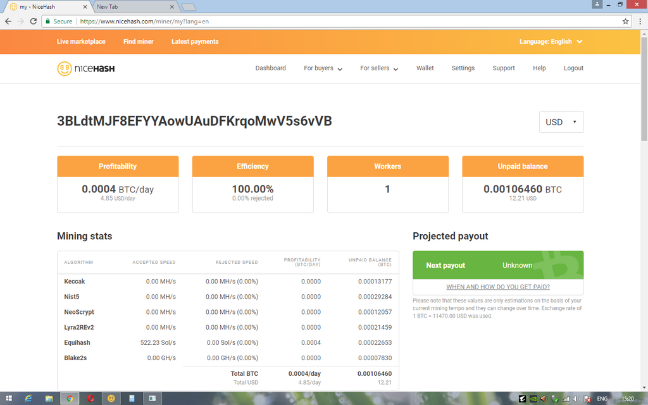Click the wallet address 3BLdtMJF8EFYYAowUAuDFKrqoMwV5s6vVB
Screen dimensions: 648x405
tap(194, 121)
